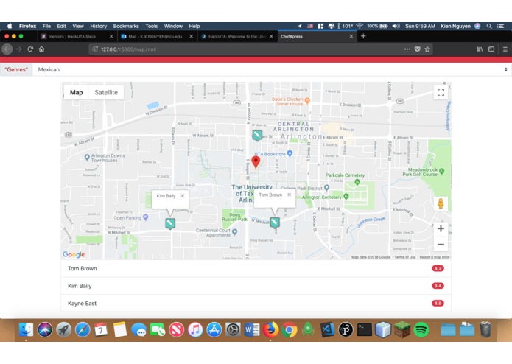The width and height of the screenshot is (512, 364).
Task: Open a new Firefox tab
Action: point(363,36)
